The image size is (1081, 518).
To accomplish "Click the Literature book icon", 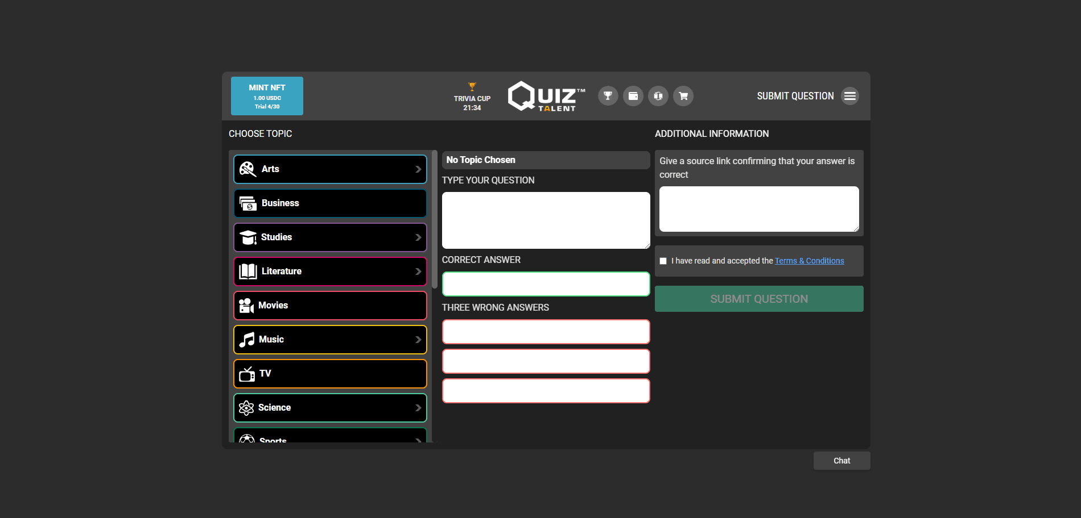I will pyautogui.click(x=248, y=271).
